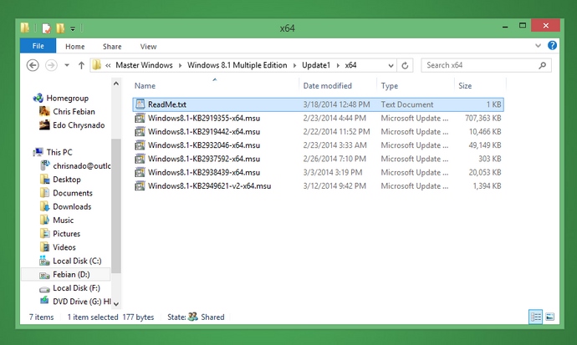
Task: Open This PC in navigation pane
Action: pos(59,152)
